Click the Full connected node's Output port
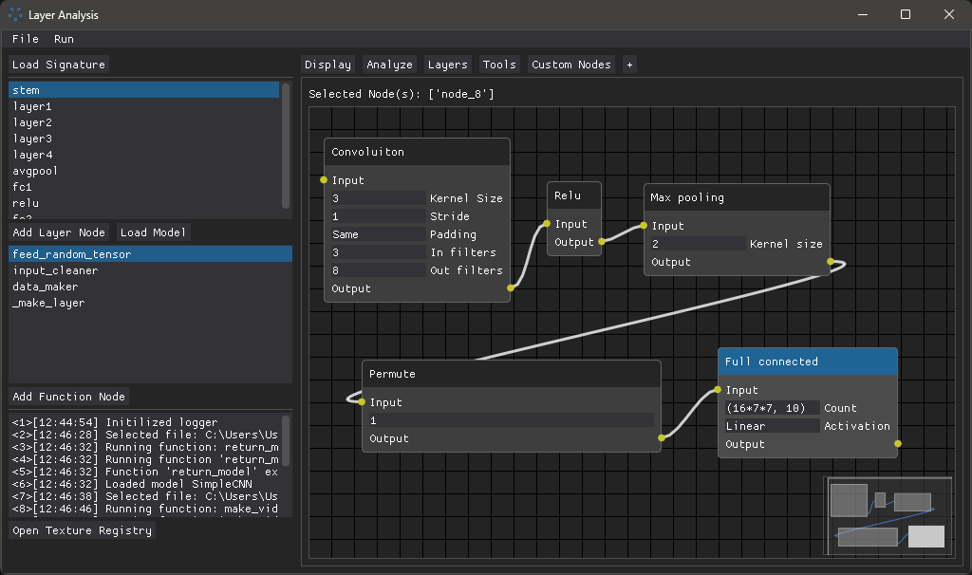The image size is (972, 575). coord(898,443)
